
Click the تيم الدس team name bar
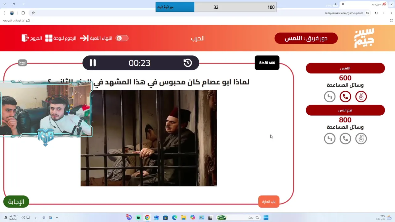click(345, 110)
